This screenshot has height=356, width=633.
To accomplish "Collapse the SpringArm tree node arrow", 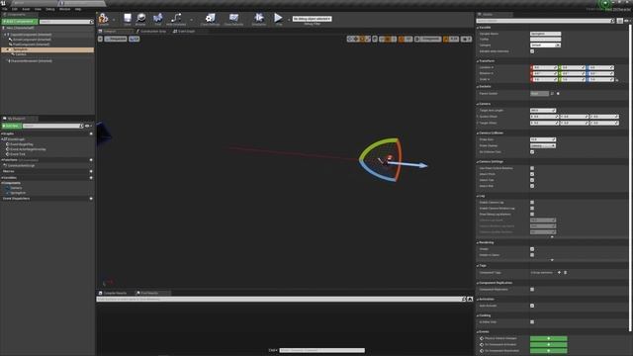I will click(x=7, y=49).
